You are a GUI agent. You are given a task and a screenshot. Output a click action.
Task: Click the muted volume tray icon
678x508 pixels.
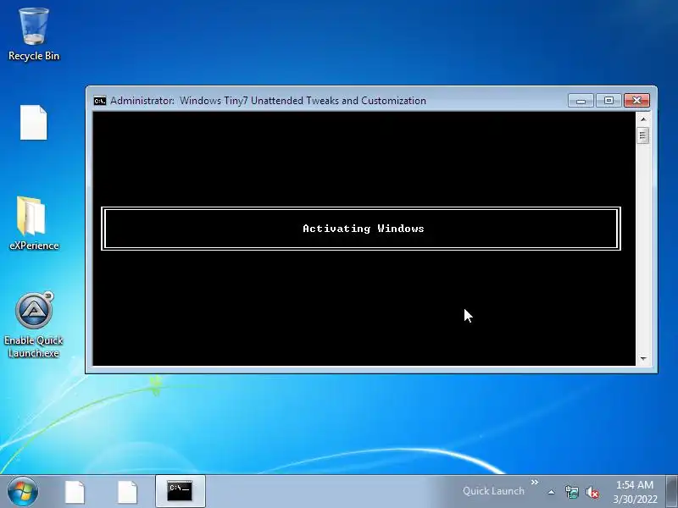coord(592,492)
